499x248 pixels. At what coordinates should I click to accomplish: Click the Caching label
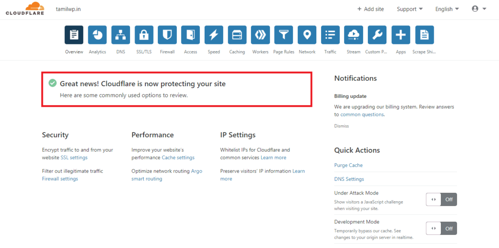pos(237,52)
